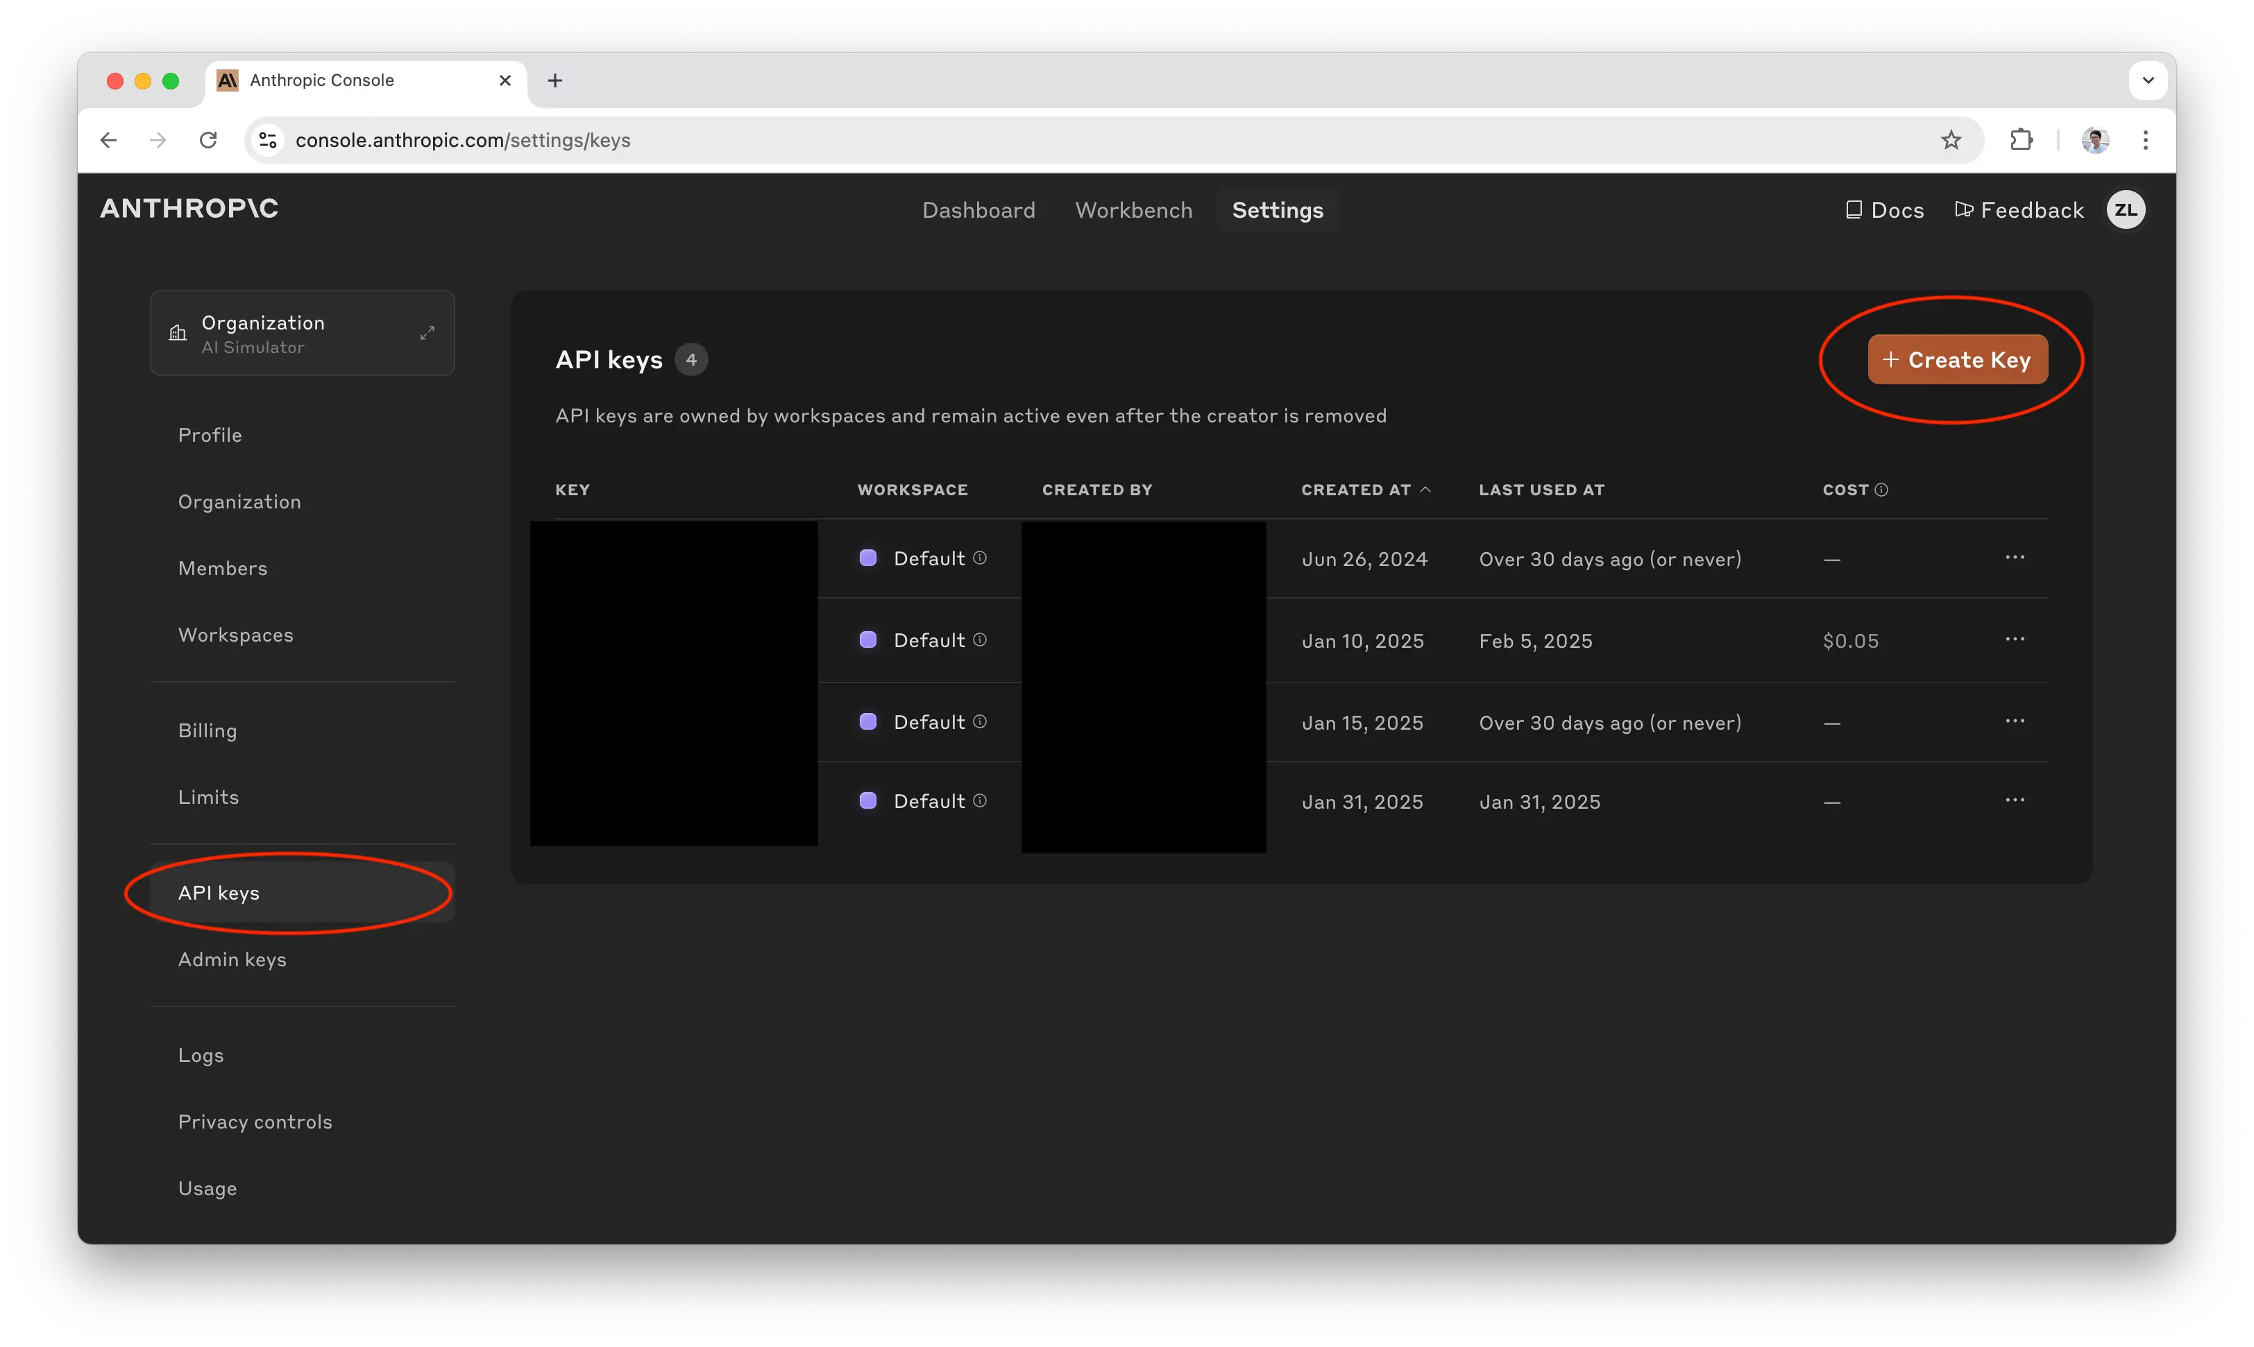The height and width of the screenshot is (1347, 2254).
Task: Switch to the Workbench tab
Action: (x=1133, y=209)
